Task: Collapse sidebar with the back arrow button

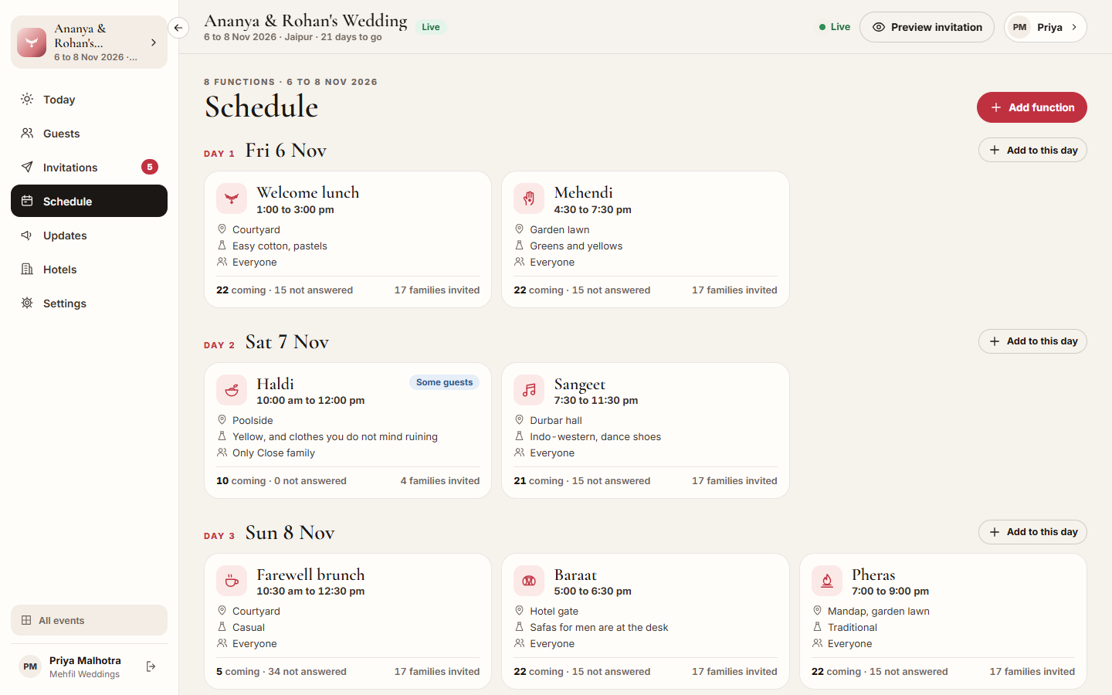Action: coord(178,28)
